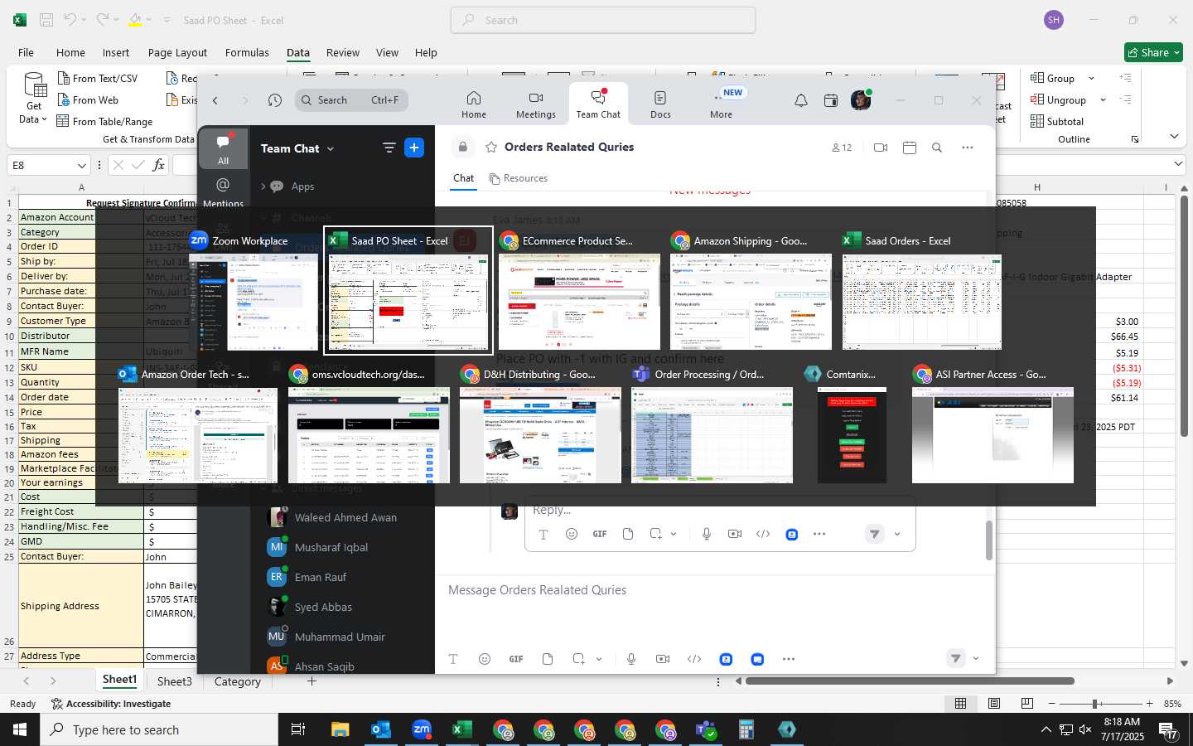1193x746 pixels.
Task: Open Excel Review ribbon tab
Action: [x=342, y=52]
